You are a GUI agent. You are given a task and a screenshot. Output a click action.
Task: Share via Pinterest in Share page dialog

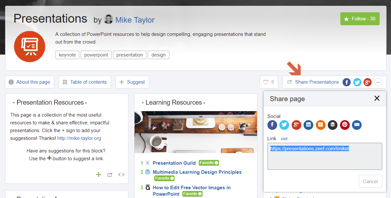click(x=345, y=125)
